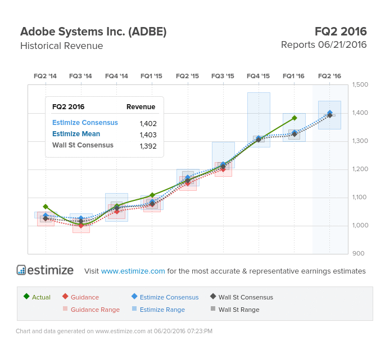The width and height of the screenshot is (385, 349).
Task: Click the 1,100 axis label
Action: [360, 197]
